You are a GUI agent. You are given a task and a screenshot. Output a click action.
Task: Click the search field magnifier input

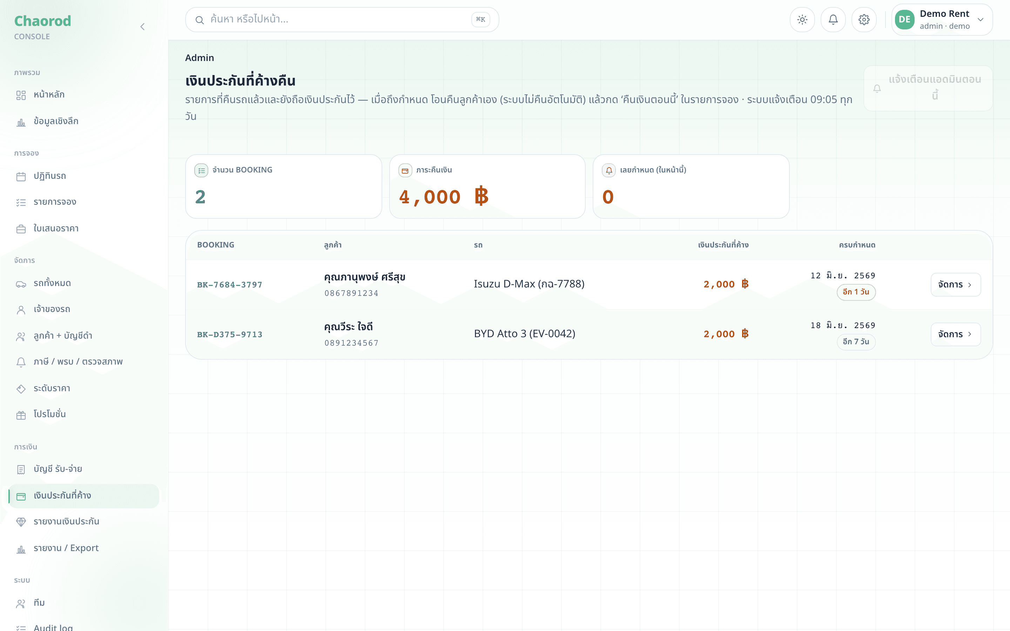click(342, 20)
